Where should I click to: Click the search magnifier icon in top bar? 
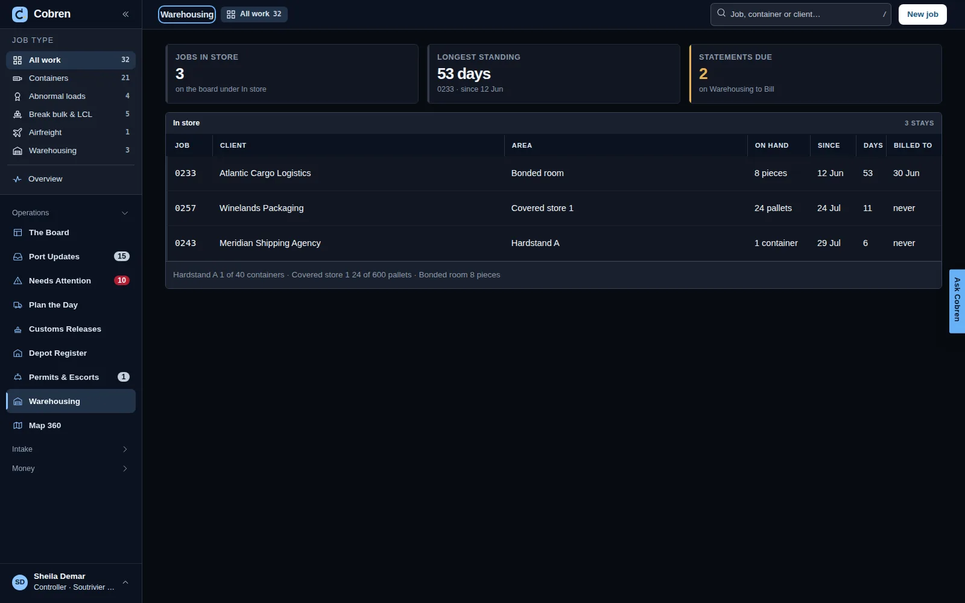[x=721, y=13]
